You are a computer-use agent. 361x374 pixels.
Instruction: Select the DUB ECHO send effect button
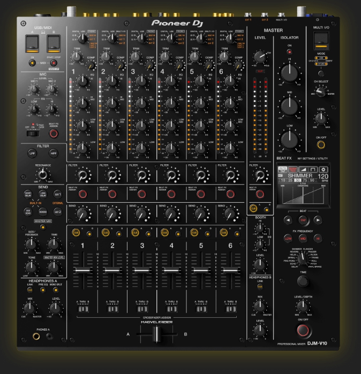(28, 212)
